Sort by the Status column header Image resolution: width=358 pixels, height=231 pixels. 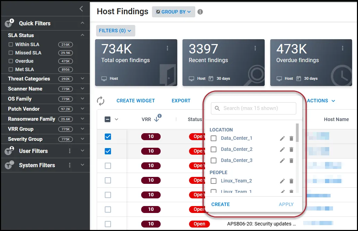[195, 119]
